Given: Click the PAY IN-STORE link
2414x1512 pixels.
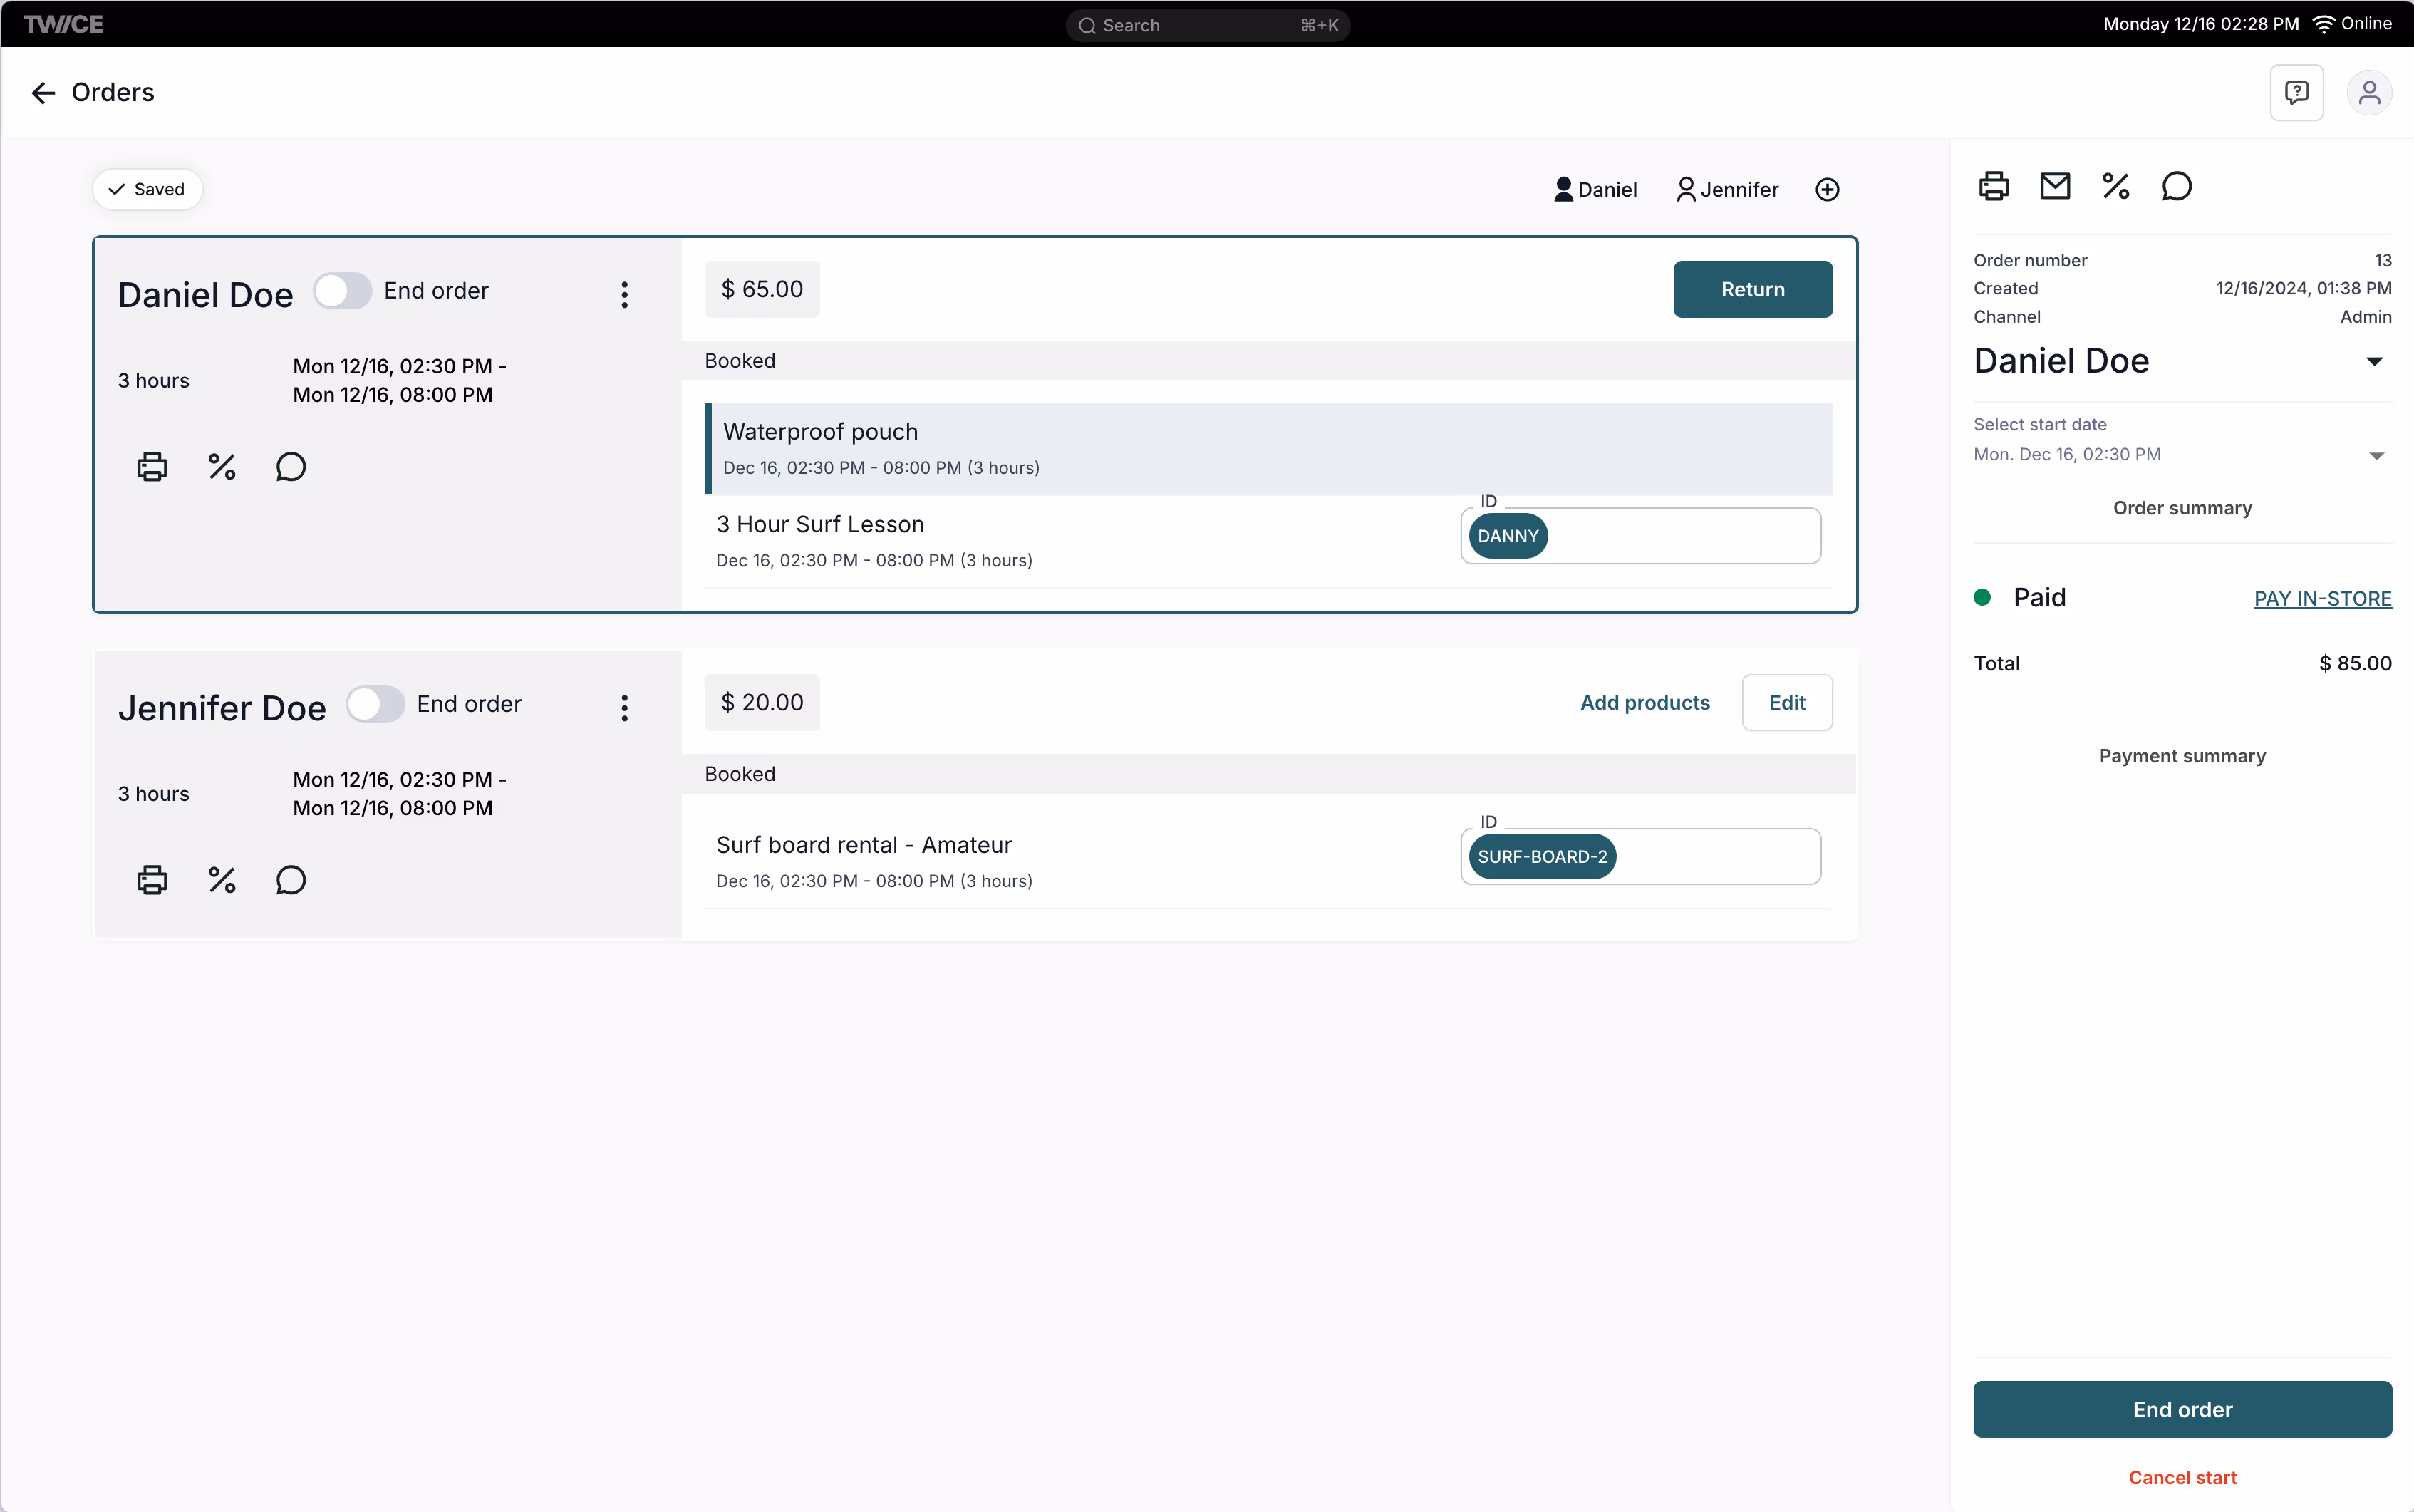Looking at the screenshot, I should coord(2322,598).
